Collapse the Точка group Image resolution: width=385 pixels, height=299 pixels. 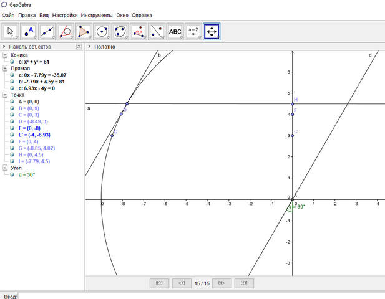pyautogui.click(x=5, y=95)
